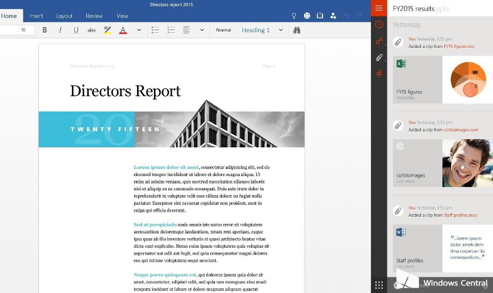Viewport: 493px width, 293px height.
Task: Toggle bold formatting
Action: (x=45, y=30)
